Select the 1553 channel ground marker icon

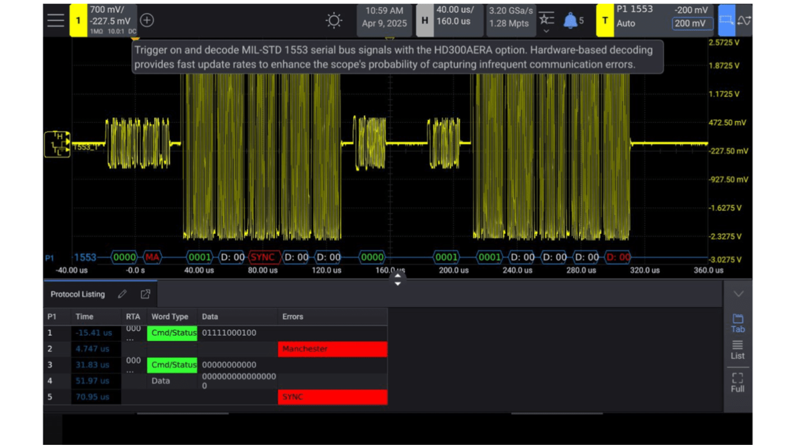(x=57, y=144)
